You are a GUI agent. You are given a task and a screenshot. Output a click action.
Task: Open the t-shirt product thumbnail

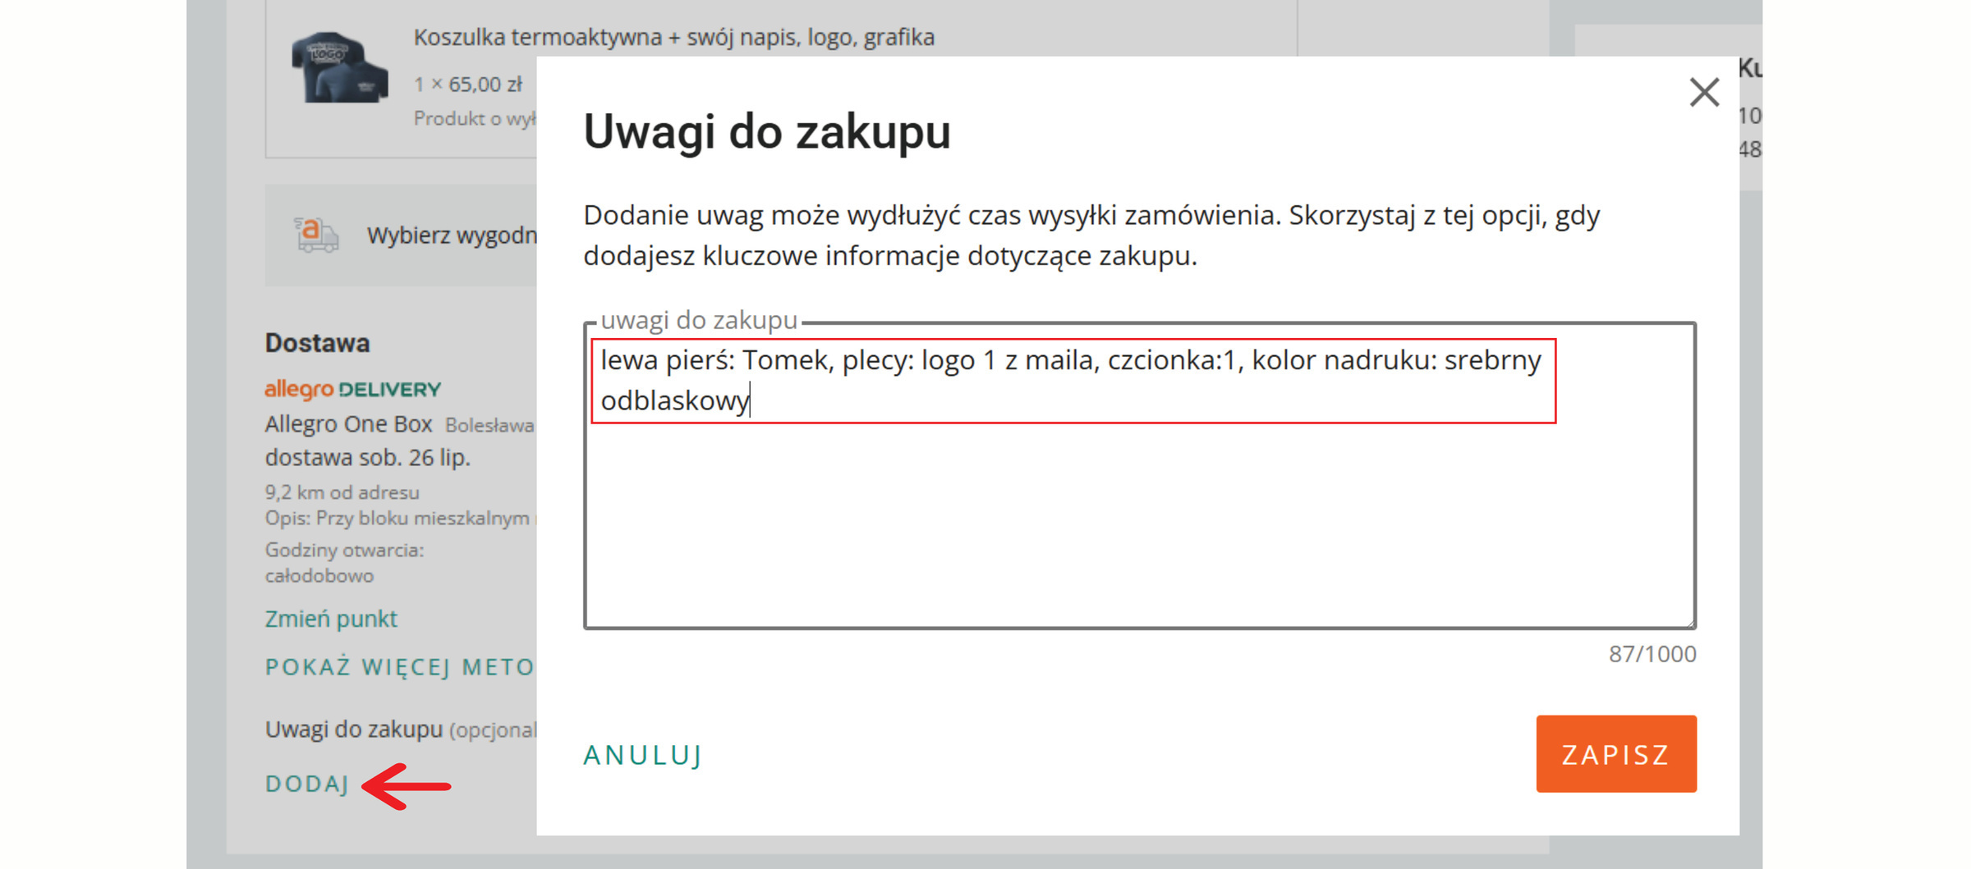(x=340, y=67)
